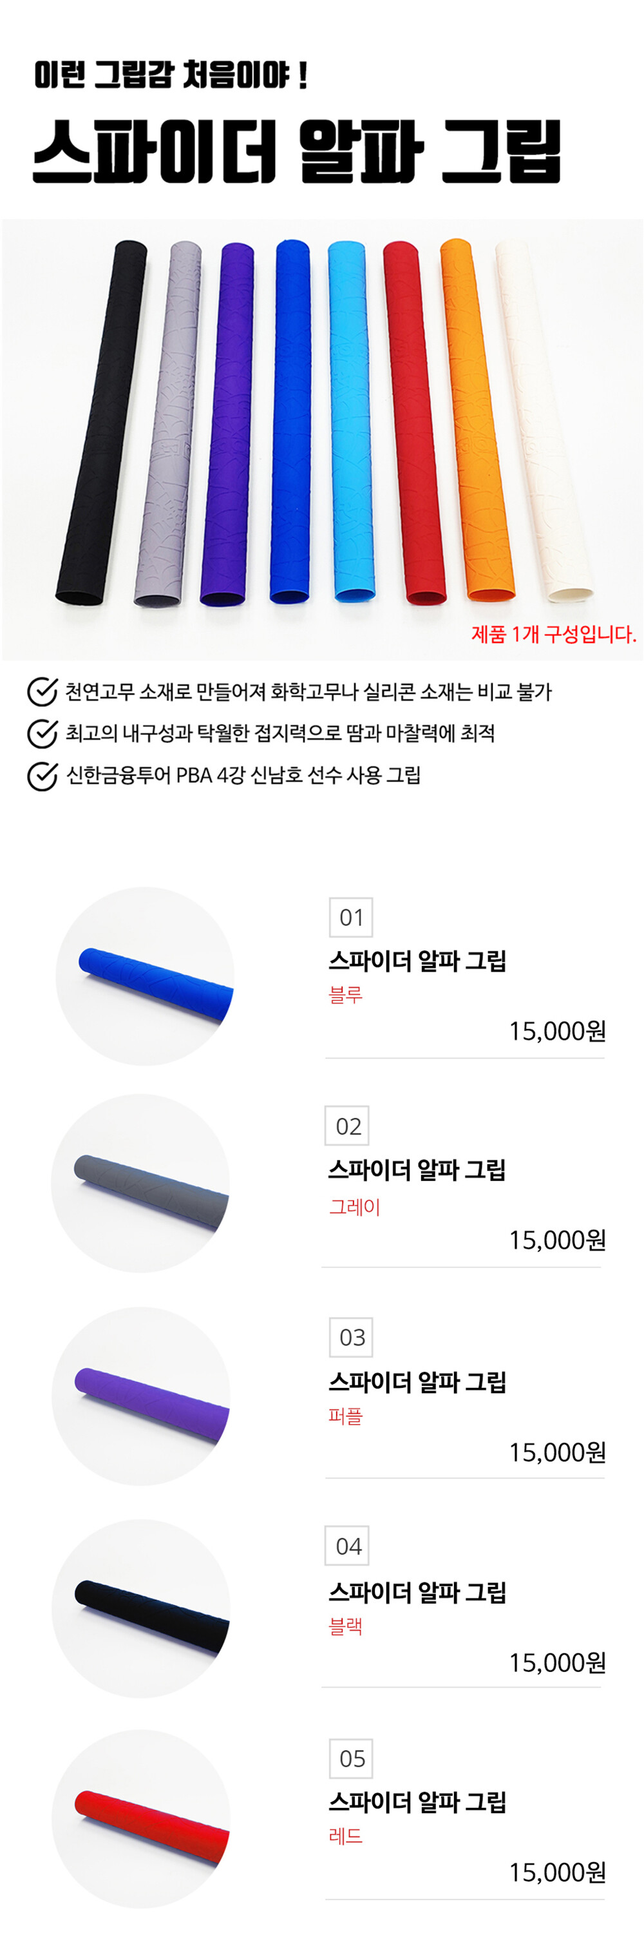Open the gray grip circular thumbnail
Image resolution: width=644 pixels, height=1933 pixels.
point(140,1184)
